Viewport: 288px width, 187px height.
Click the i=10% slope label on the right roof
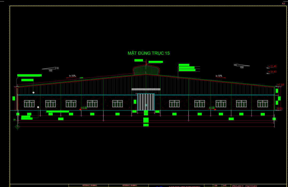[219, 76]
